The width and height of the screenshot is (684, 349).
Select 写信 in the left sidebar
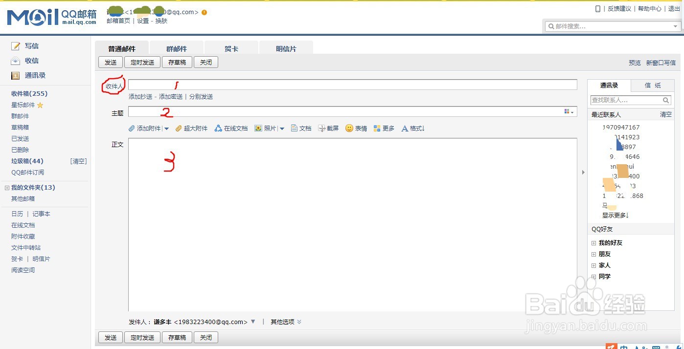[x=32, y=45]
